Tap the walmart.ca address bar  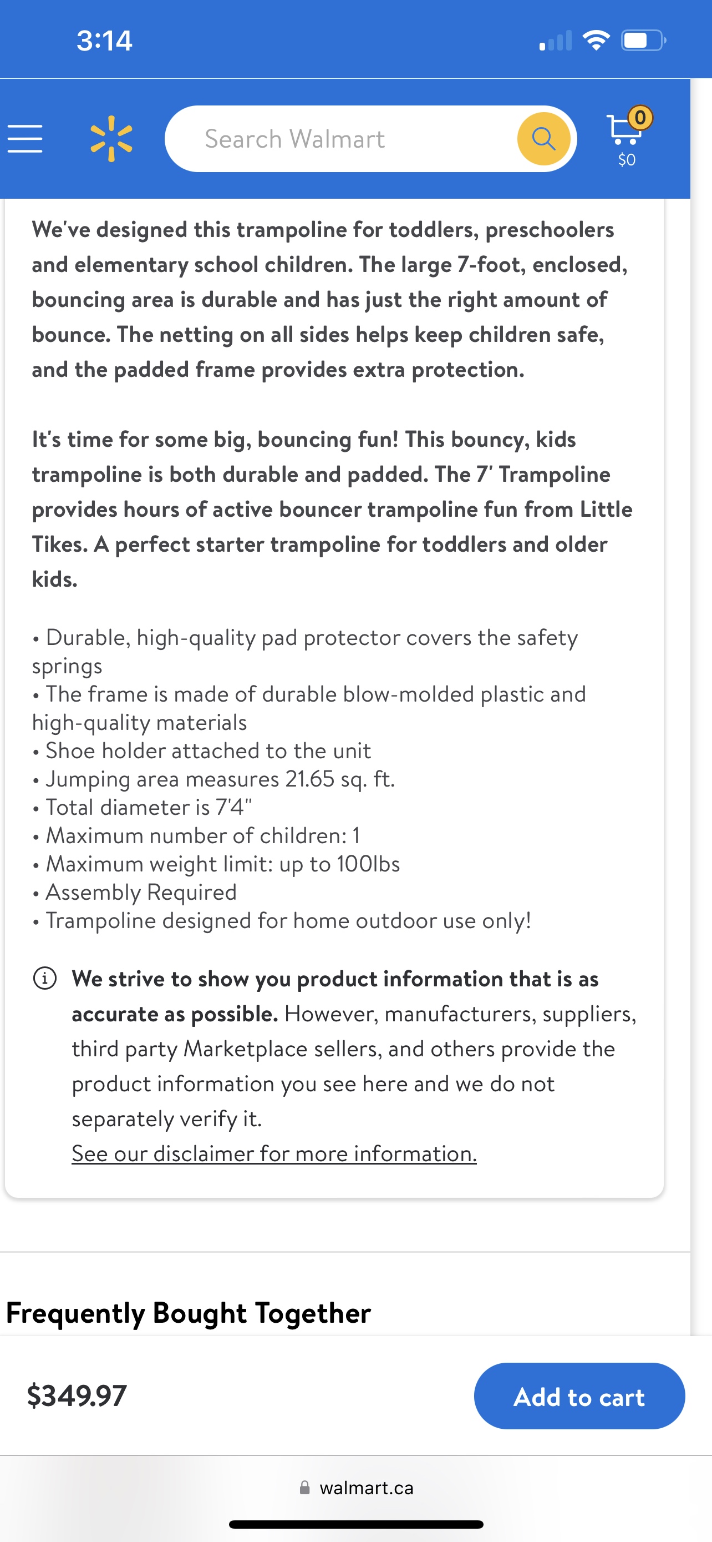pyautogui.click(x=357, y=1488)
